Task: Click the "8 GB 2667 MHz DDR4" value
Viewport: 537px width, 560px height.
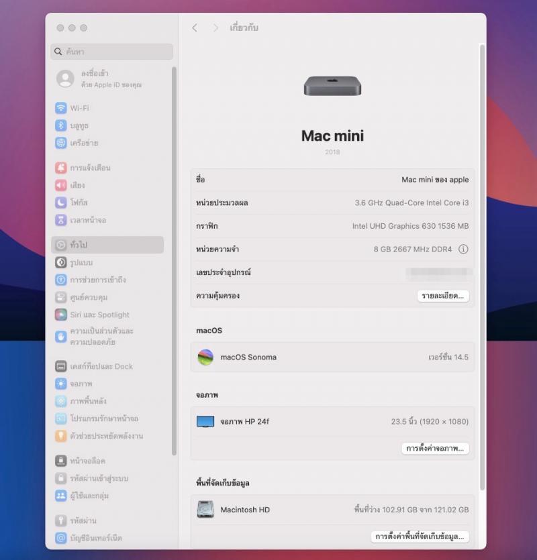Action: [413, 249]
